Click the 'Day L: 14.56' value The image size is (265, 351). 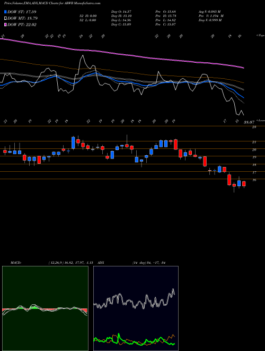121,20
